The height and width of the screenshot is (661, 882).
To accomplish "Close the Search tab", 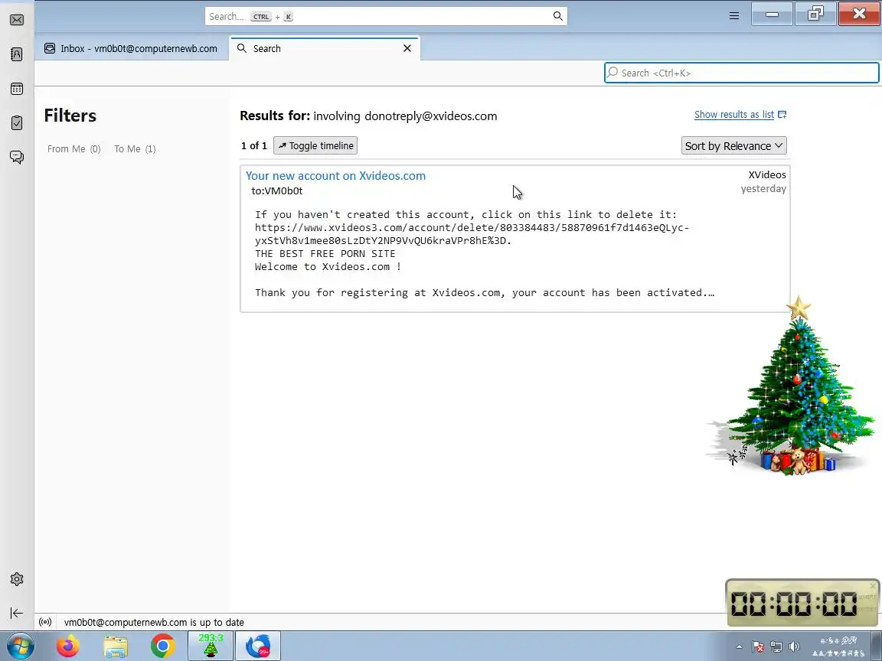I will pyautogui.click(x=407, y=48).
